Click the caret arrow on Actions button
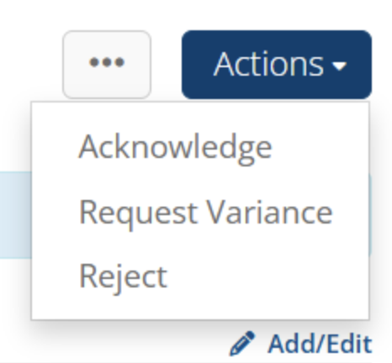This screenshot has height=363, width=392. click(339, 66)
